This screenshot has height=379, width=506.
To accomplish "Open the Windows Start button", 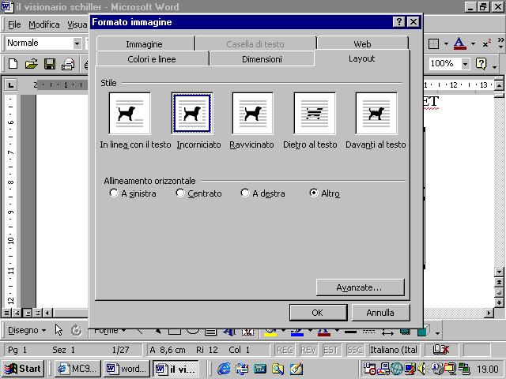I will pos(23,369).
